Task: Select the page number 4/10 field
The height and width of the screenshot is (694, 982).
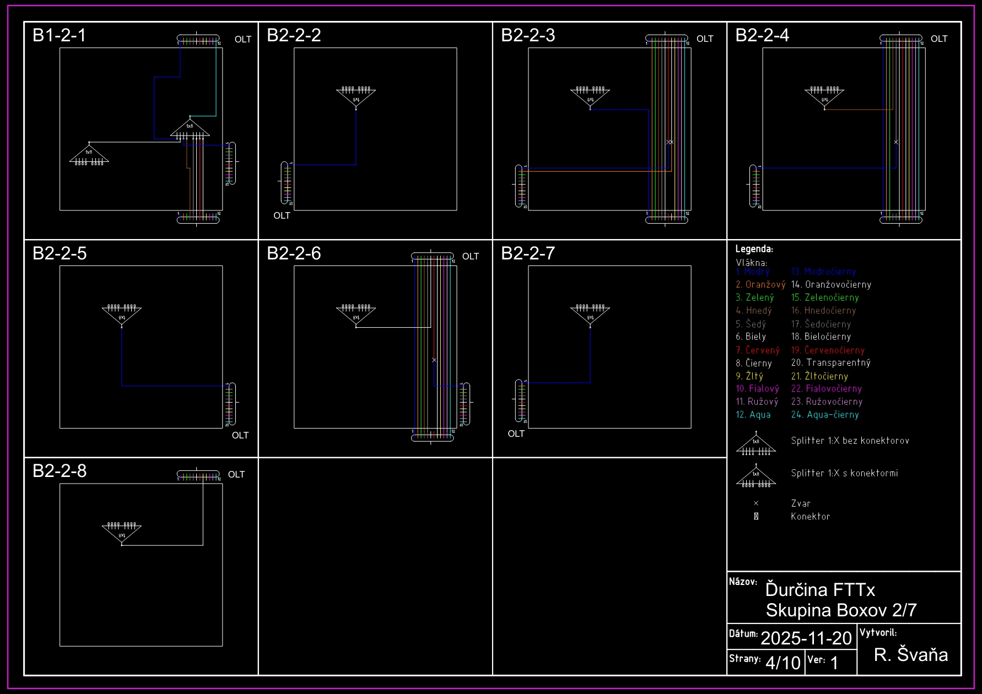Action: coord(783,663)
